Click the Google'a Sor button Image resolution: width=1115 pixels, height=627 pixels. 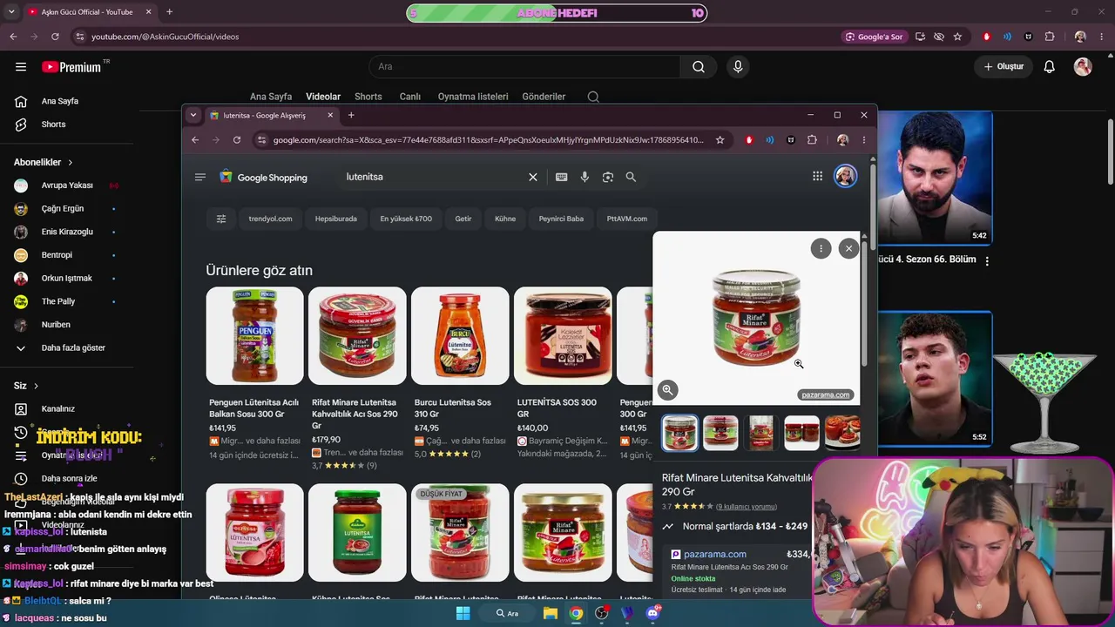[x=874, y=37]
